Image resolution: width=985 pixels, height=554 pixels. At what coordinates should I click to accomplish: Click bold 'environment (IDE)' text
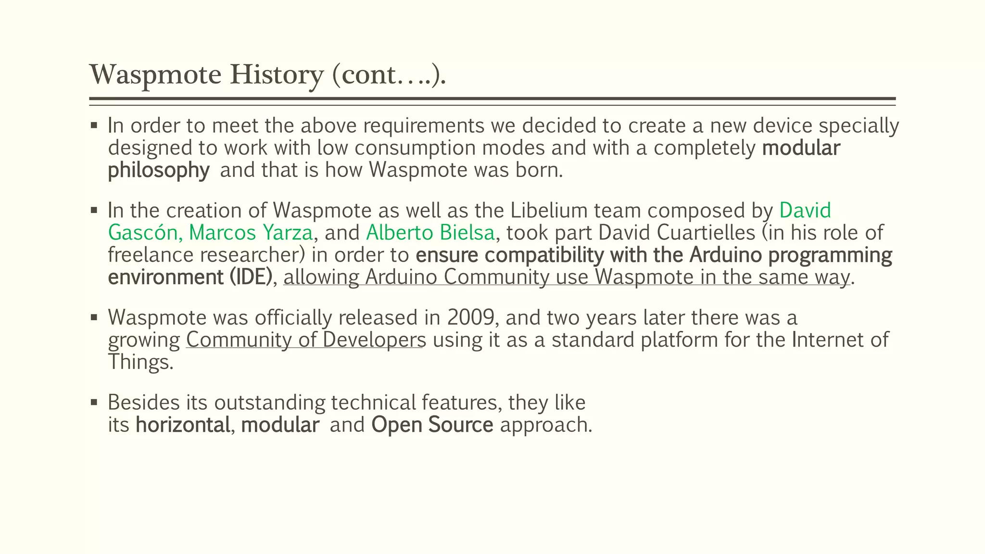coord(190,277)
